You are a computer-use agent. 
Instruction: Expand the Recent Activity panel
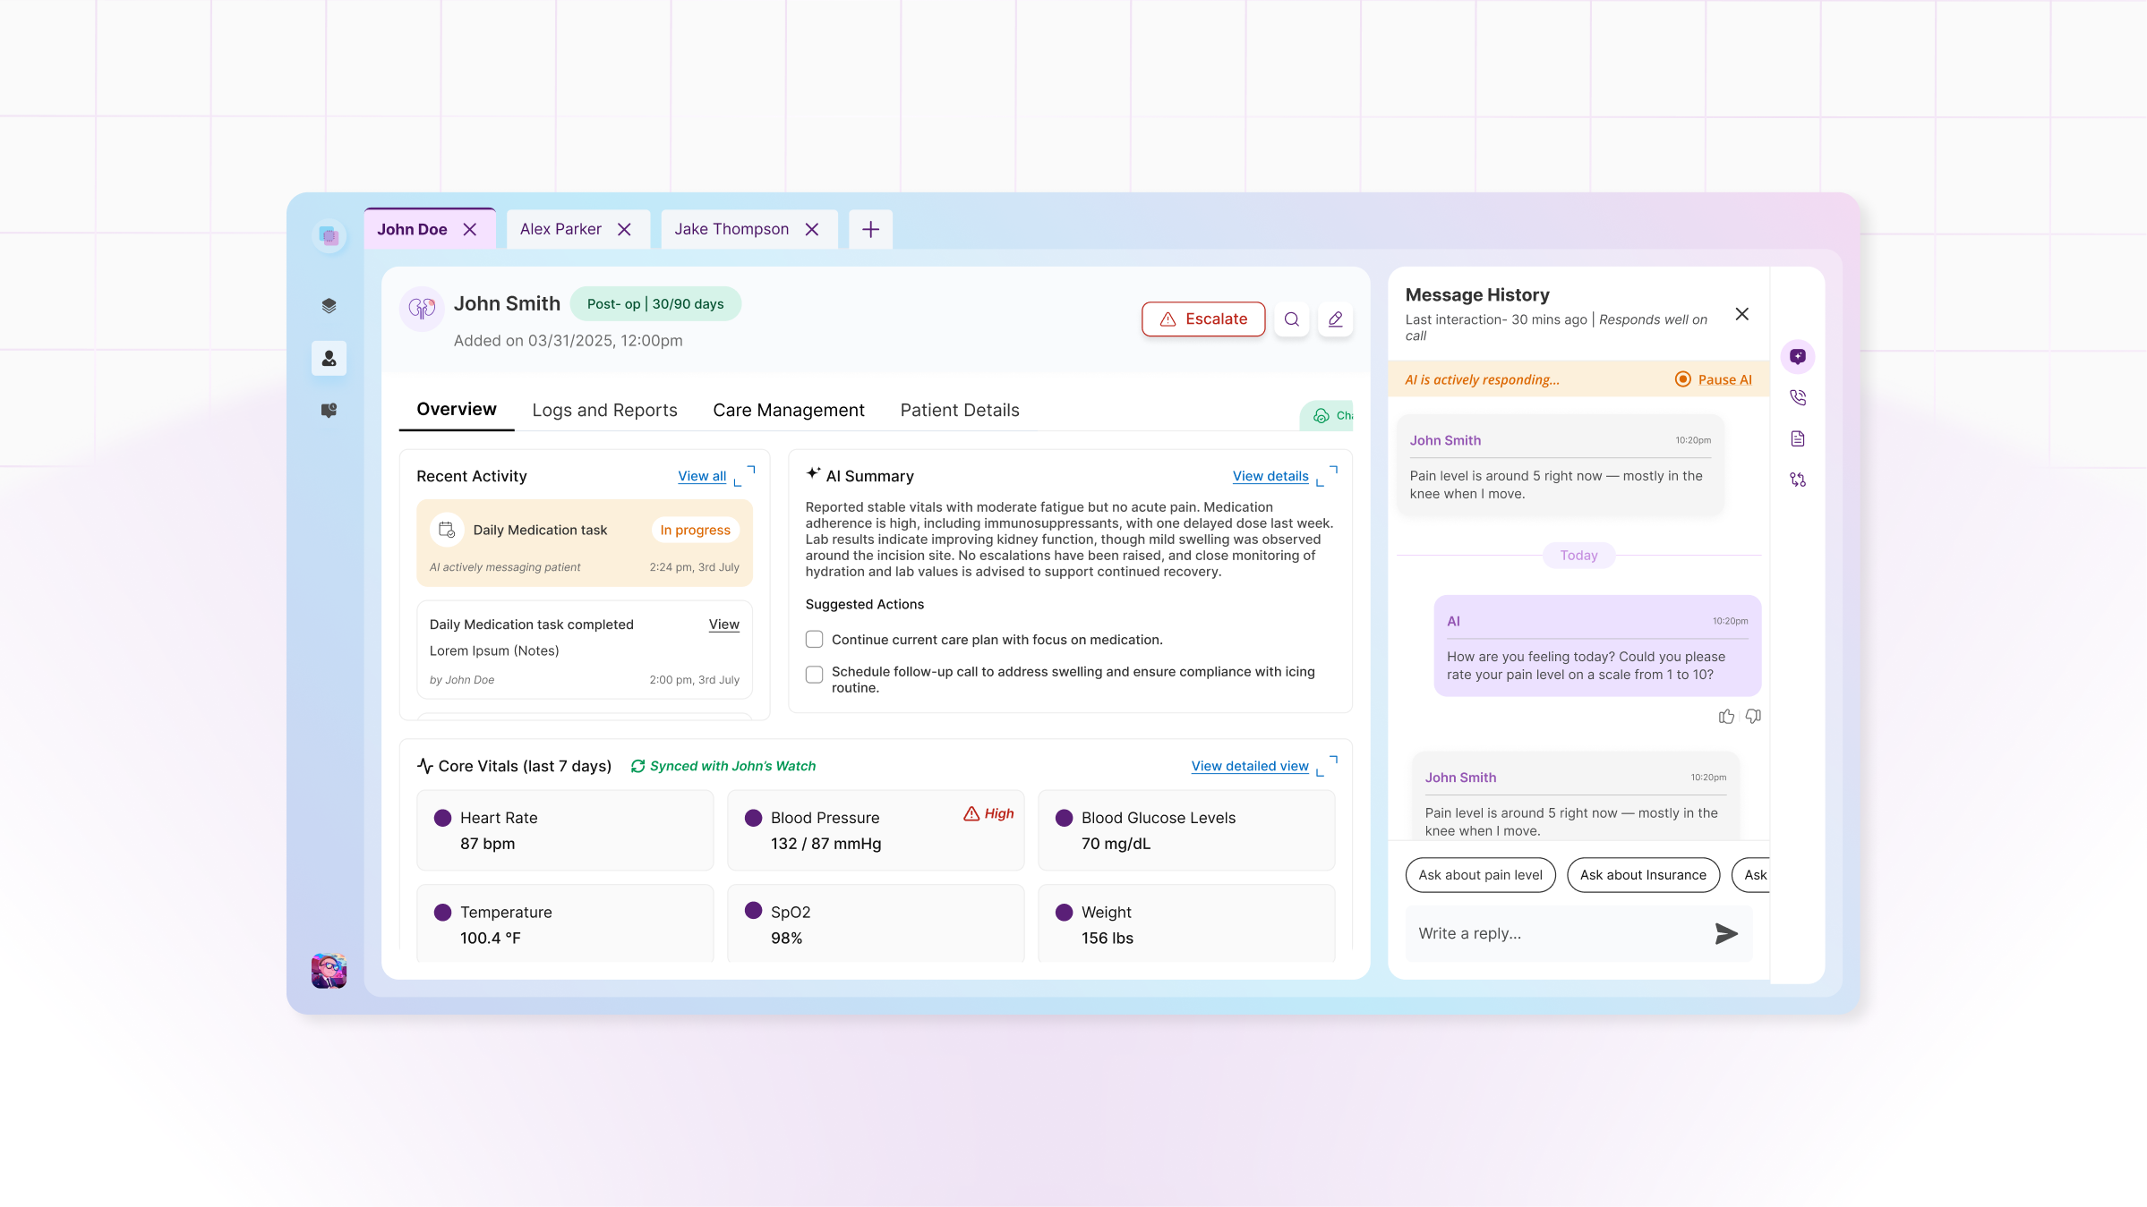[x=745, y=475]
